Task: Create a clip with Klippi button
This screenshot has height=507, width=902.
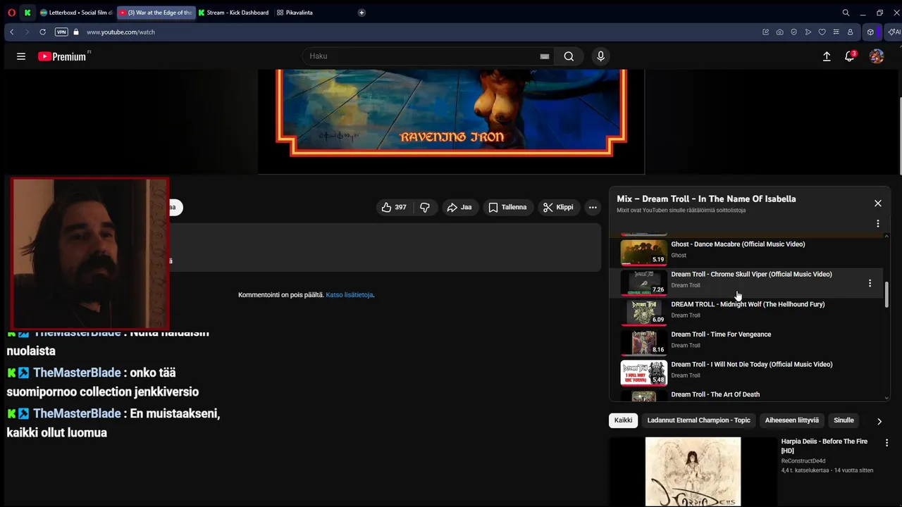Action: click(558, 207)
